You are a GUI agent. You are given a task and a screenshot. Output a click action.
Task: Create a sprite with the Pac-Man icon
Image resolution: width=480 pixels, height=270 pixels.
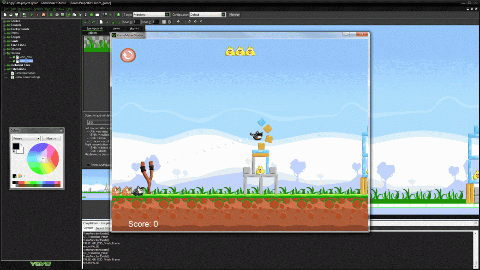[51, 15]
